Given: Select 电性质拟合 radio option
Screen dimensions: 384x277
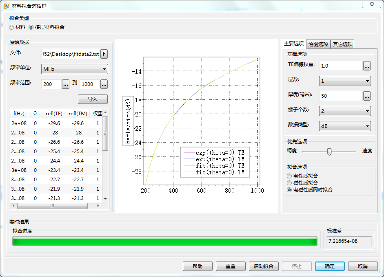Looking at the screenshot, I should (x=289, y=176).
